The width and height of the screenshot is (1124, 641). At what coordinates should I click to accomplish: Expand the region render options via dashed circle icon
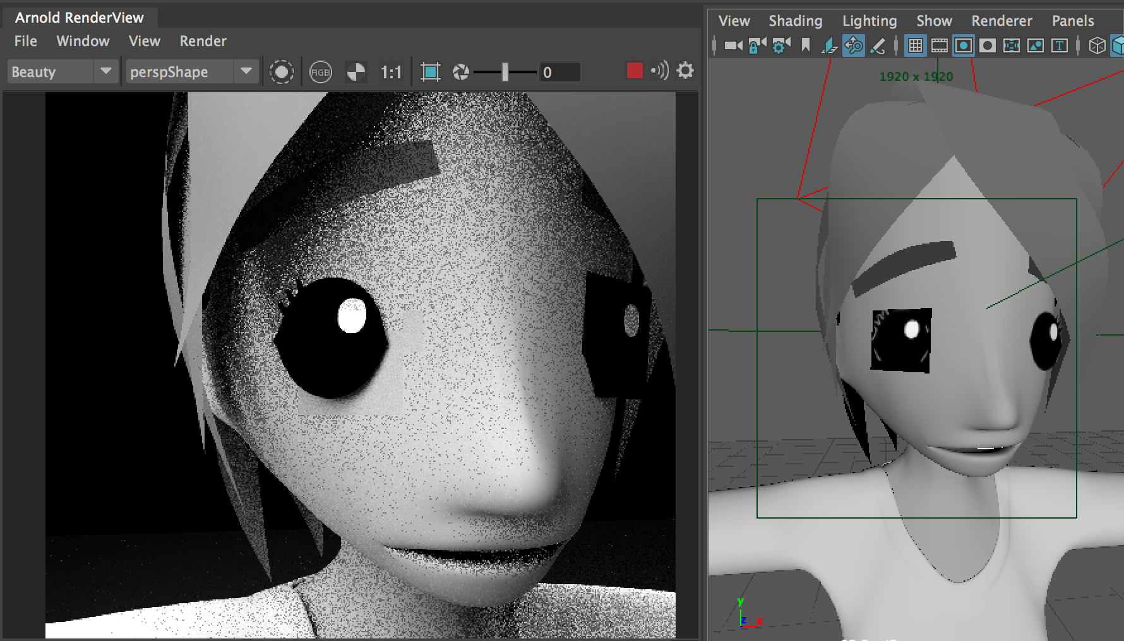click(x=282, y=71)
